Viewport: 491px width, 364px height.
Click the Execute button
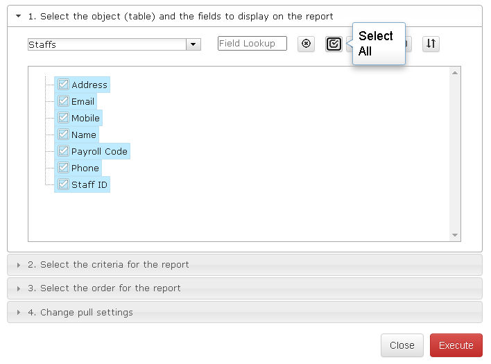click(x=456, y=345)
